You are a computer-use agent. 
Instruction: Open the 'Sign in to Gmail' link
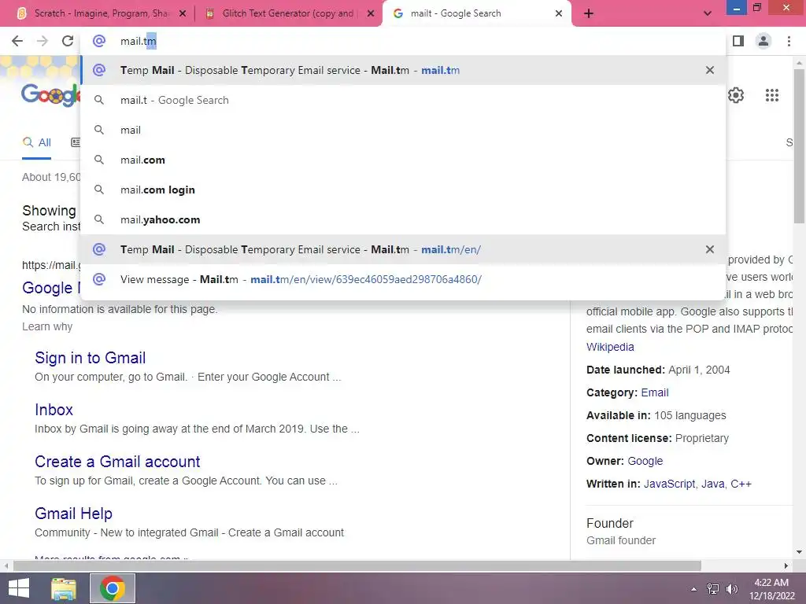[90, 358]
